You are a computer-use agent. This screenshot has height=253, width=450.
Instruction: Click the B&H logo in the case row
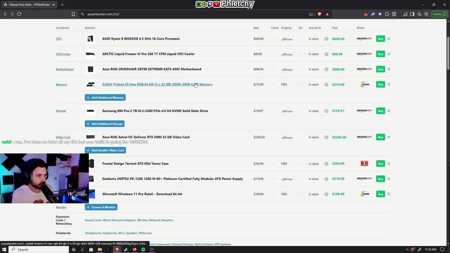364,163
